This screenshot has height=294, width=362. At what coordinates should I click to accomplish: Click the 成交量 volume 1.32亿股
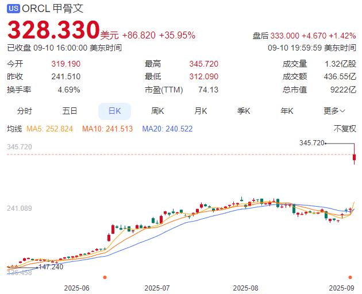(341, 64)
